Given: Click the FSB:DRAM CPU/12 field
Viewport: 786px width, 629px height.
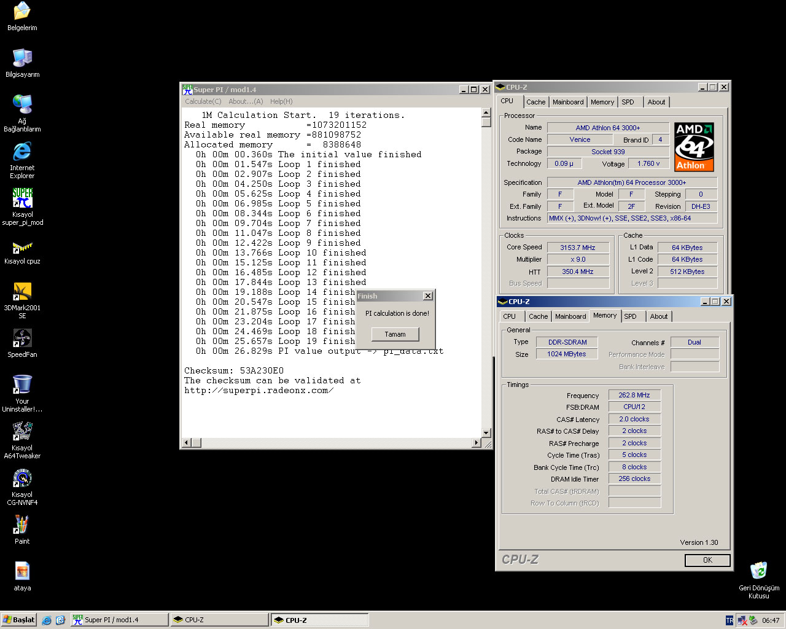Looking at the screenshot, I should (634, 407).
